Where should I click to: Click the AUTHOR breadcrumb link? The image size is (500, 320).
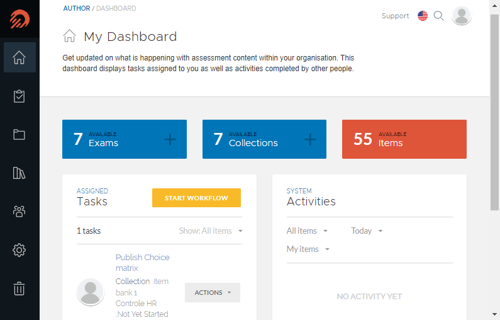[x=77, y=8]
